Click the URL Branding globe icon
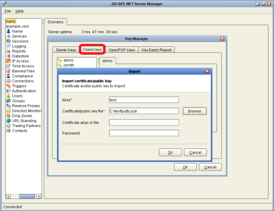The width and height of the screenshot is (274, 211). pyautogui.click(x=8, y=121)
